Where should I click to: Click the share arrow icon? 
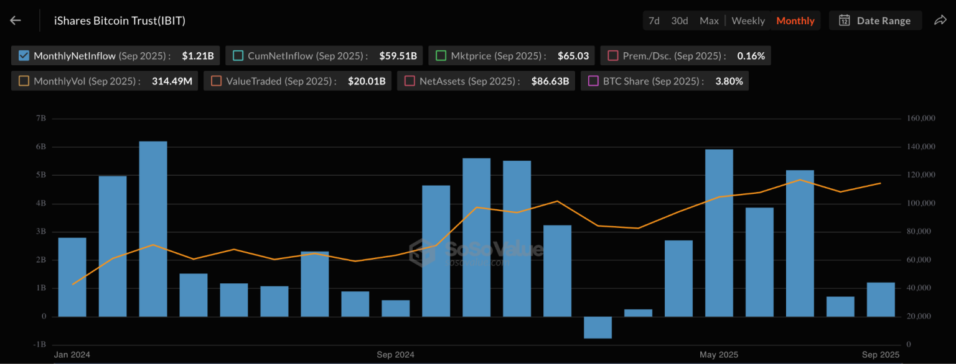pos(940,20)
